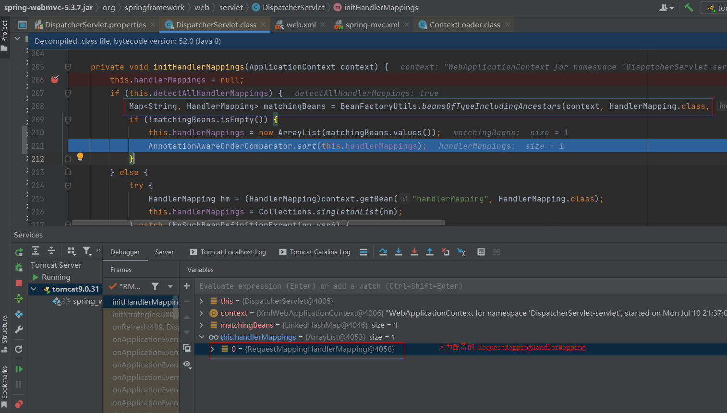Click the Deploy All green arrow icon
This screenshot has height=413, width=727.
pos(19,298)
